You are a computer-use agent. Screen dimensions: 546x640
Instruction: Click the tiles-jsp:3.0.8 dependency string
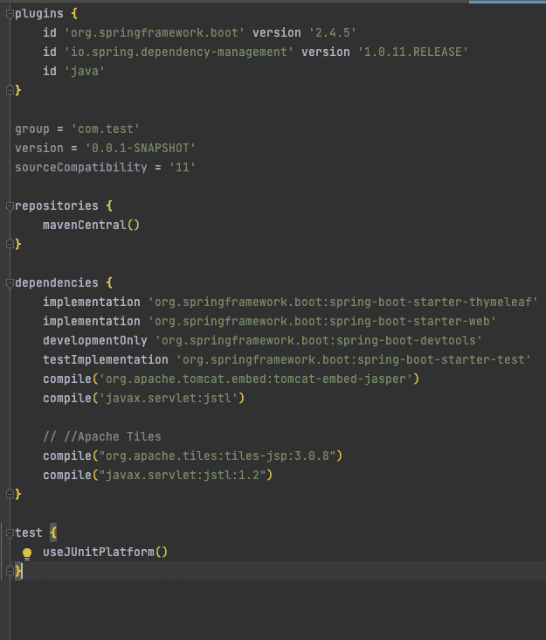pos(218,456)
